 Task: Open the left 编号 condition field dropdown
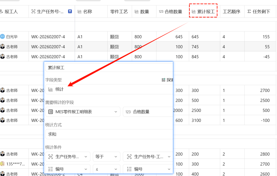click(68, 169)
